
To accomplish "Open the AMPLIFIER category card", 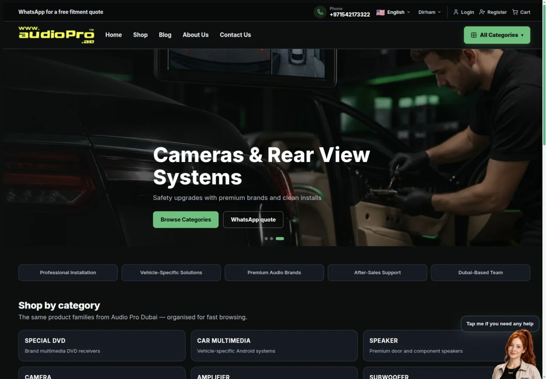I will [274, 373].
